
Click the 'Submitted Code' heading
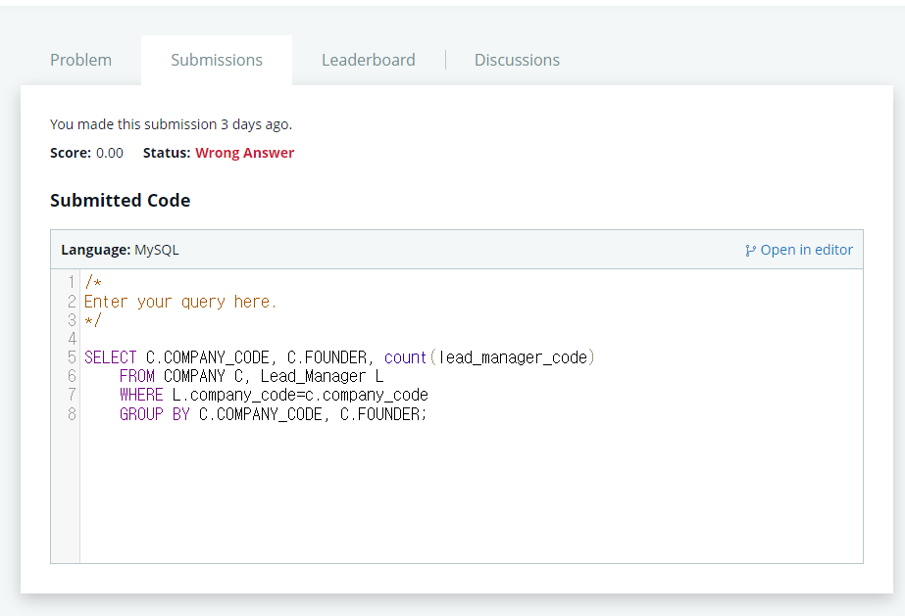tap(120, 200)
